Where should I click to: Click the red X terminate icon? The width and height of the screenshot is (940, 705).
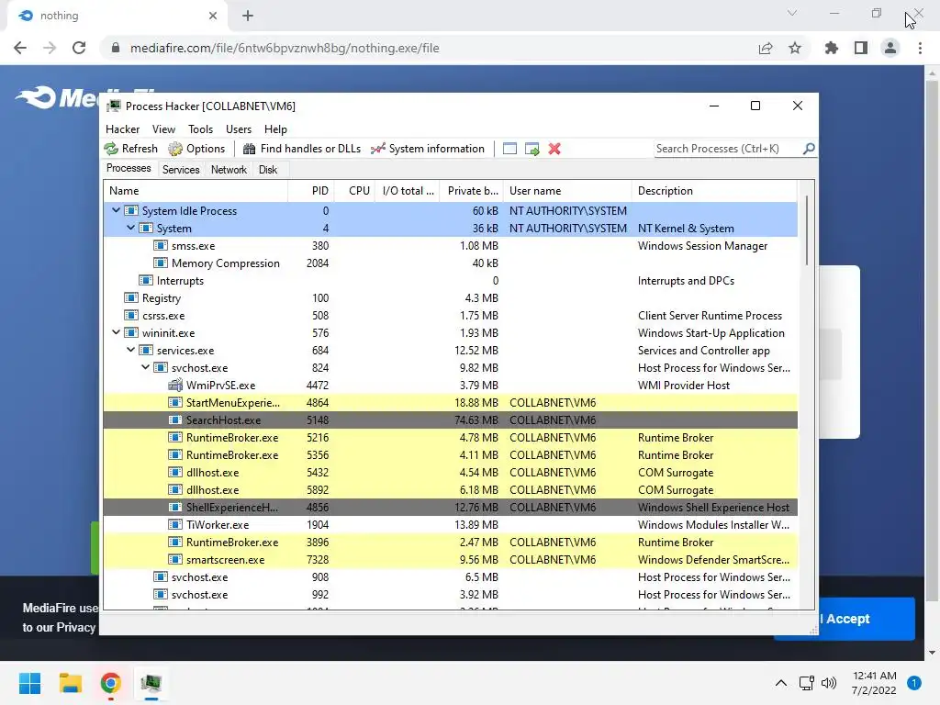coord(554,149)
